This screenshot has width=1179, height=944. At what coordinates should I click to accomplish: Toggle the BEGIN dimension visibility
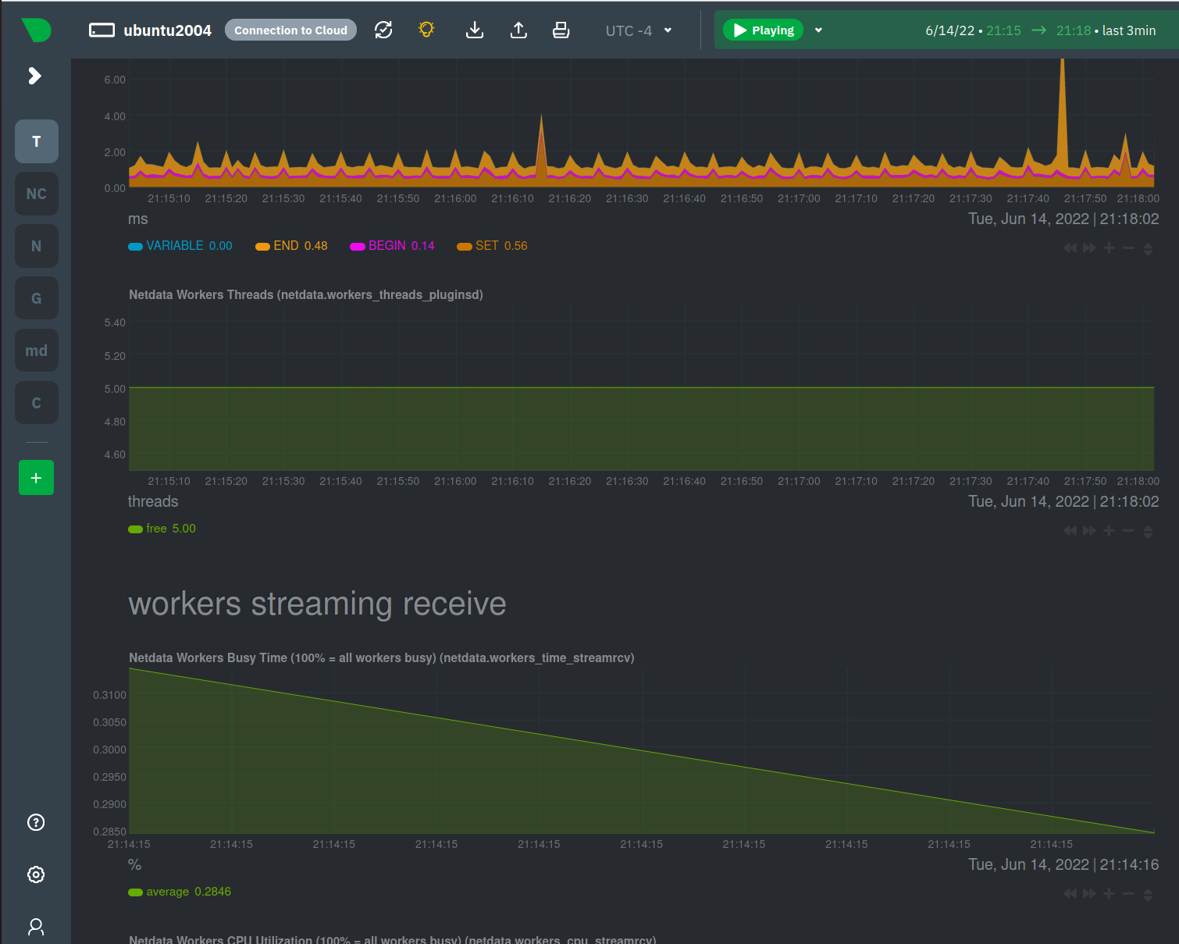(390, 245)
